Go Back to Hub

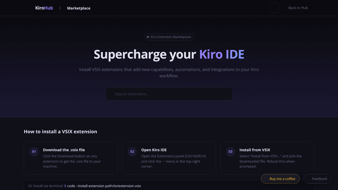coord(298,8)
